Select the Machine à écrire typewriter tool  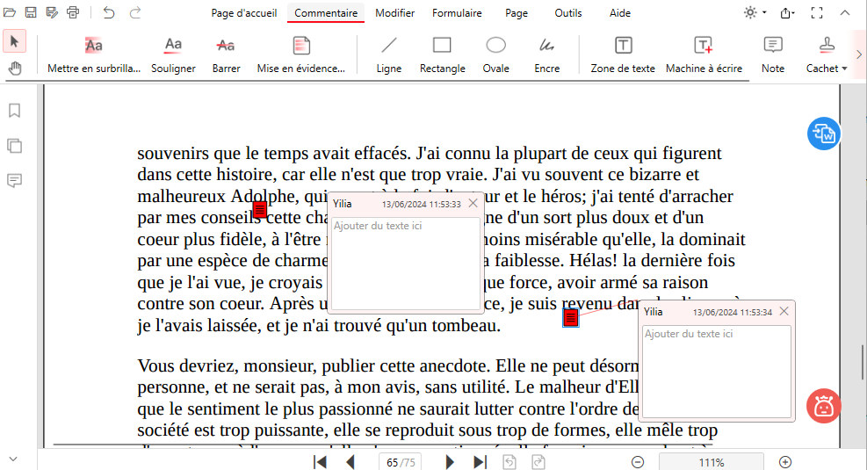tap(704, 54)
